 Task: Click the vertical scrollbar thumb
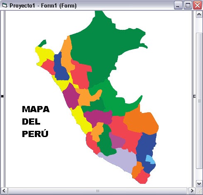coord(199,101)
